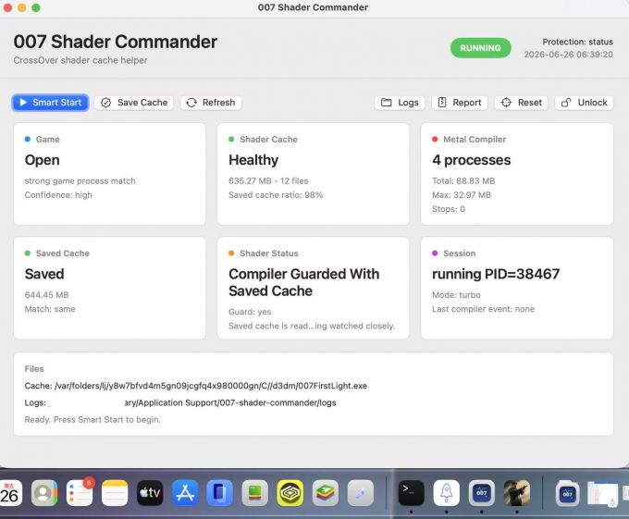
Task: Click 'Ready. Press Smart Start to begin.' text
Action: coord(92,419)
